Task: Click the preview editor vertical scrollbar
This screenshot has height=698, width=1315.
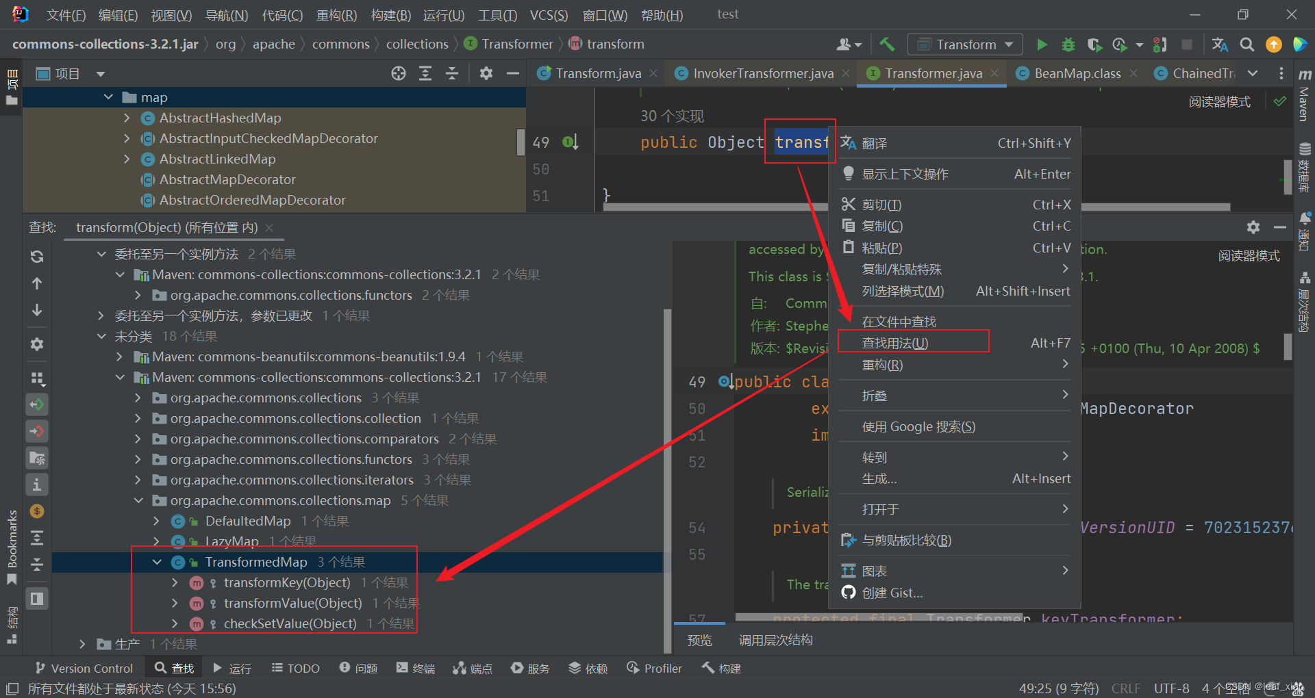Action: pyautogui.click(x=1288, y=348)
